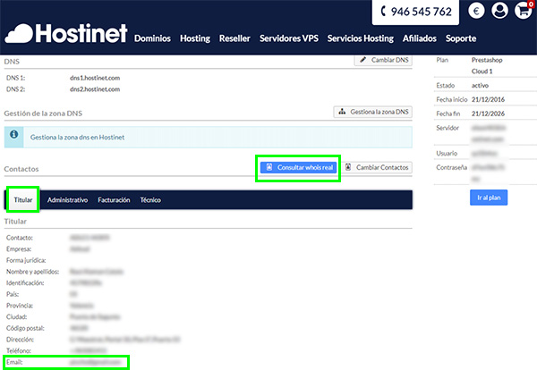Click the Ir al plan button
Image resolution: width=537 pixels, height=370 pixels.
[489, 198]
